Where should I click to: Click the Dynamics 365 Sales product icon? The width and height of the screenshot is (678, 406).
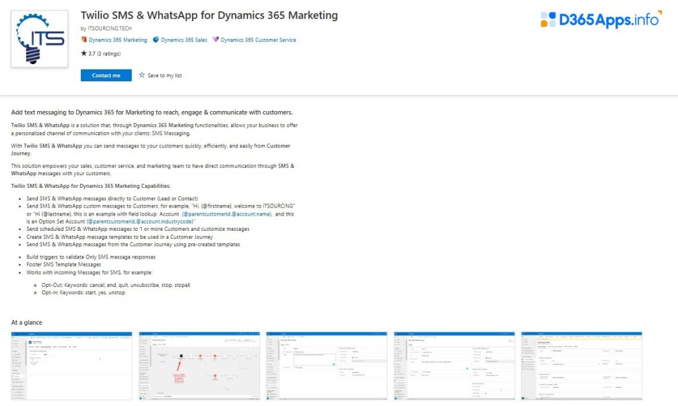(x=156, y=40)
